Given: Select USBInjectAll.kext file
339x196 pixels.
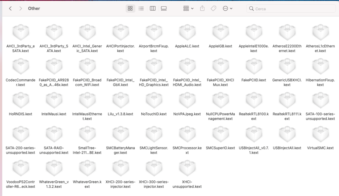Looking at the screenshot, I should pos(287,134).
